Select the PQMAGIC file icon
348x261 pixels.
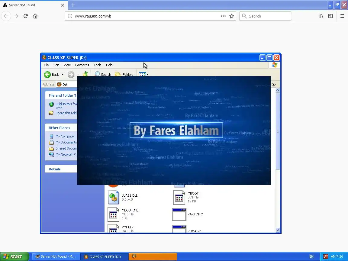coord(179,229)
